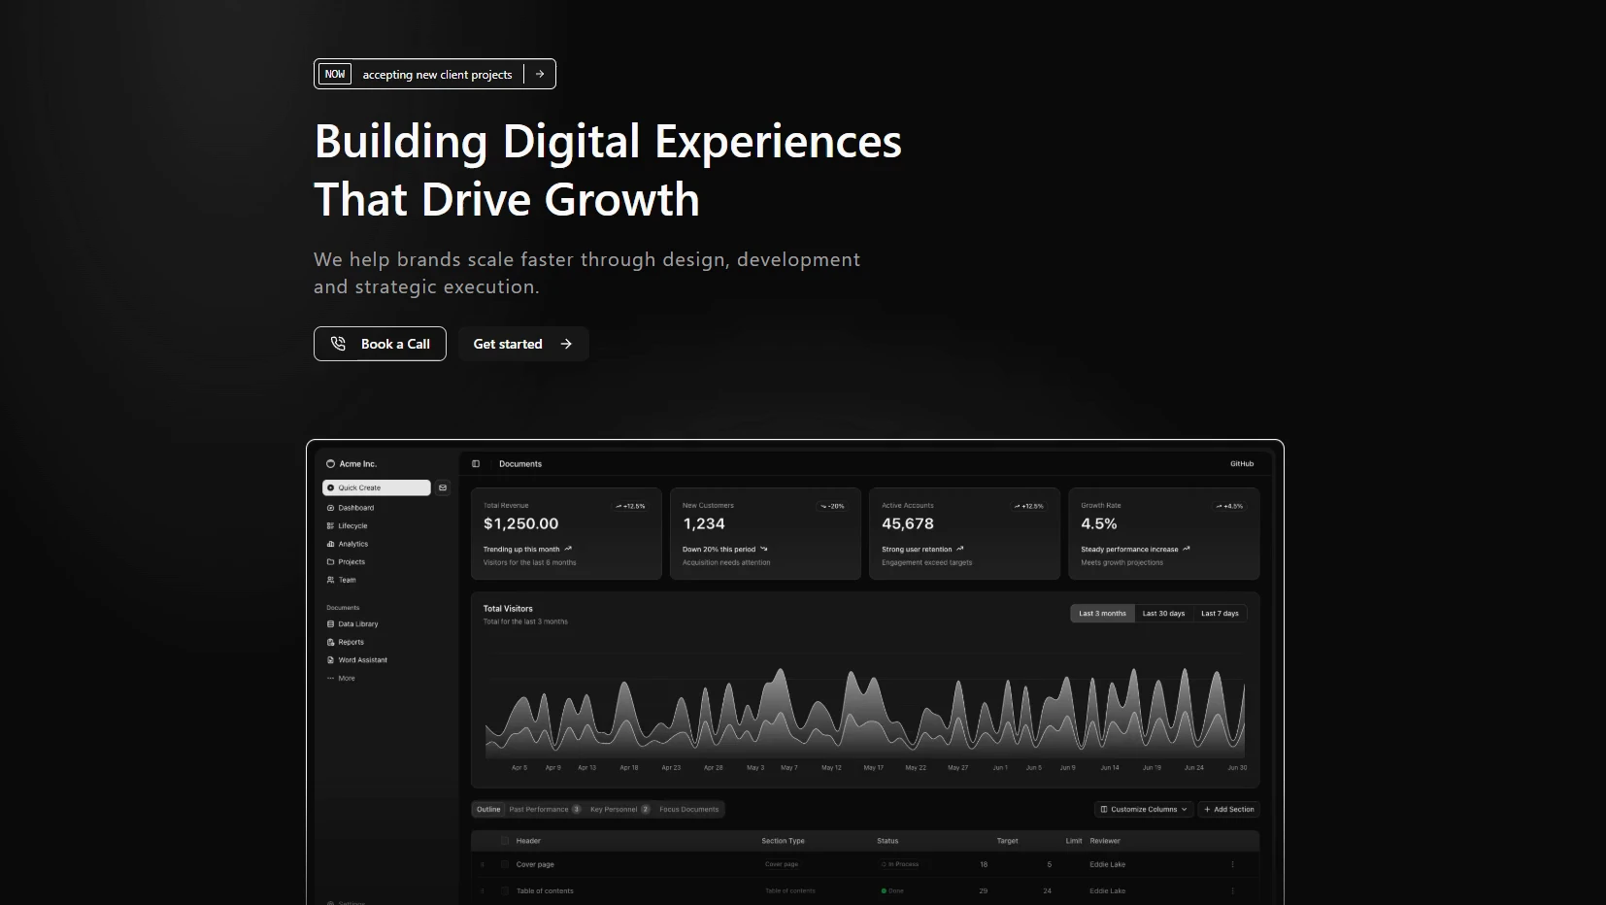Click the plus icon on Quick Create

(x=330, y=487)
